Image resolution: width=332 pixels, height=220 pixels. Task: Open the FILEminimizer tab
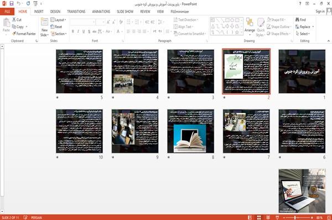pos(180,12)
